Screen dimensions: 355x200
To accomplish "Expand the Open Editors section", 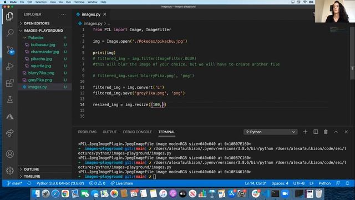I will coord(36,23).
